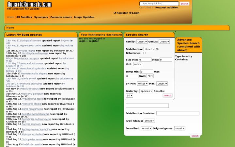The width and height of the screenshot is (235, 147).
Task: Expand the Distribution dropdown
Action: tap(149, 49)
